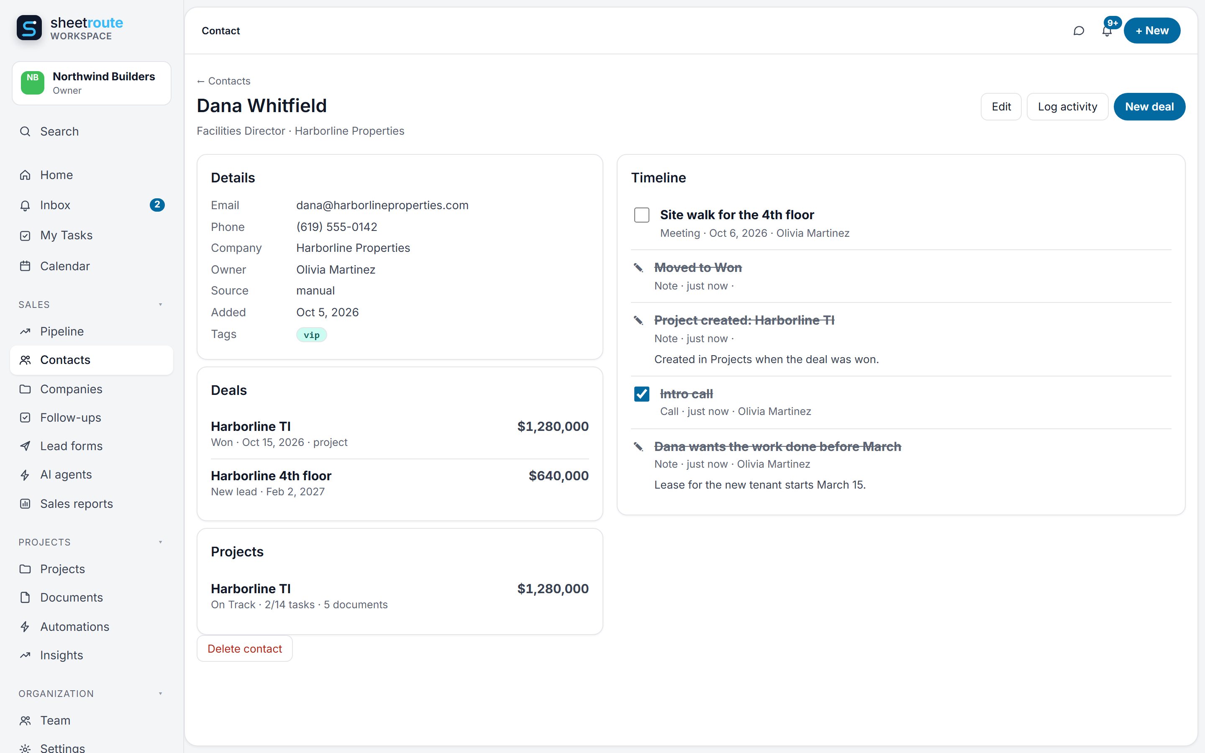Viewport: 1205px width, 753px height.
Task: Click the AI agents lightning icon
Action: coord(25,475)
